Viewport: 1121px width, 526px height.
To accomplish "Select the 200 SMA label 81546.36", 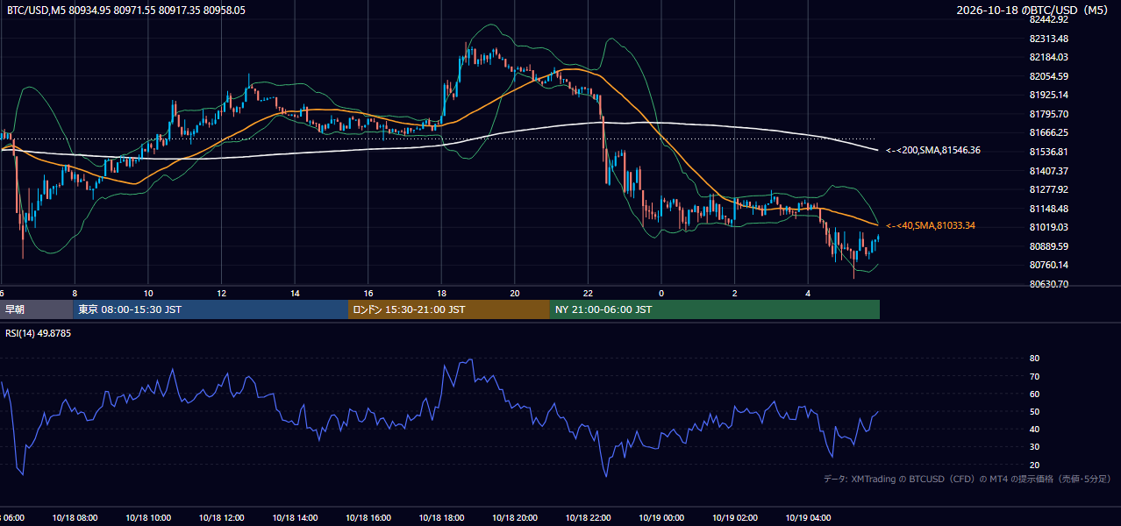I will 933,151.
